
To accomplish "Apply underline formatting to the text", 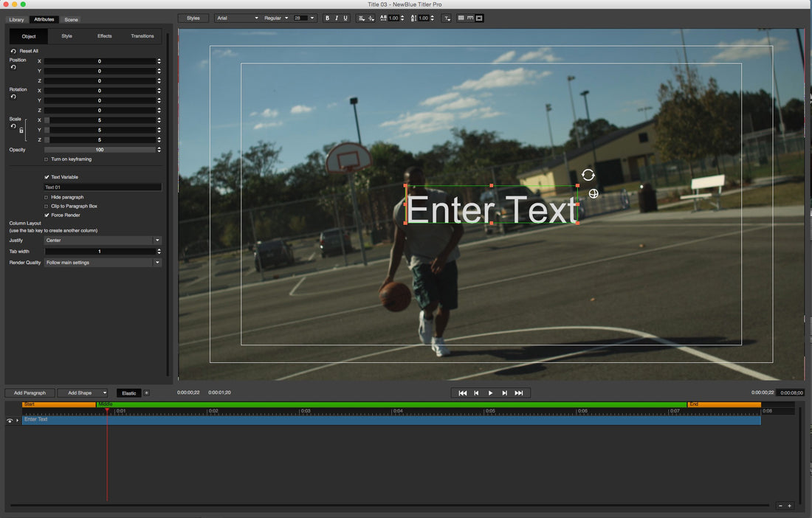I will 345,18.
